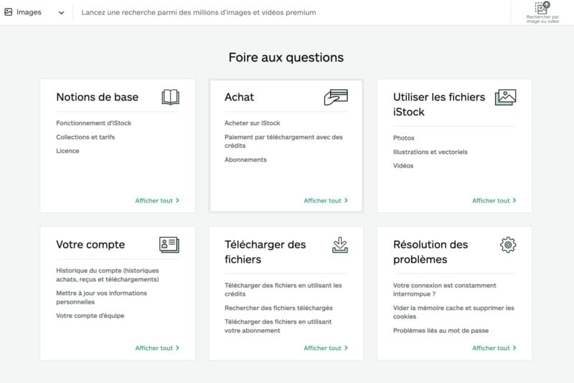574x383 pixels.
Task: Click the Images picture icon in search bar
Action: (x=9, y=12)
